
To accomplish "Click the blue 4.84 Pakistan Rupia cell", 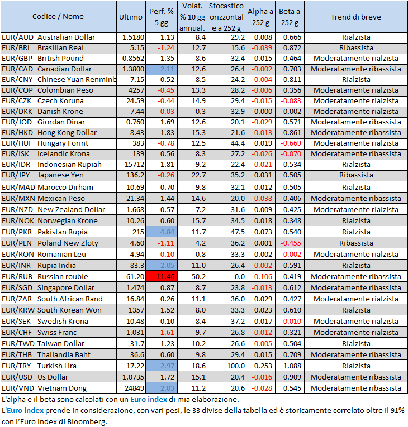I will pyautogui.click(x=162, y=232).
